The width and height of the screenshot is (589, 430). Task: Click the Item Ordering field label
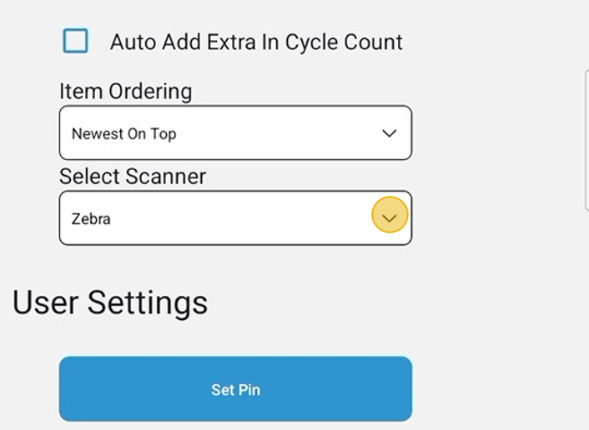point(125,91)
